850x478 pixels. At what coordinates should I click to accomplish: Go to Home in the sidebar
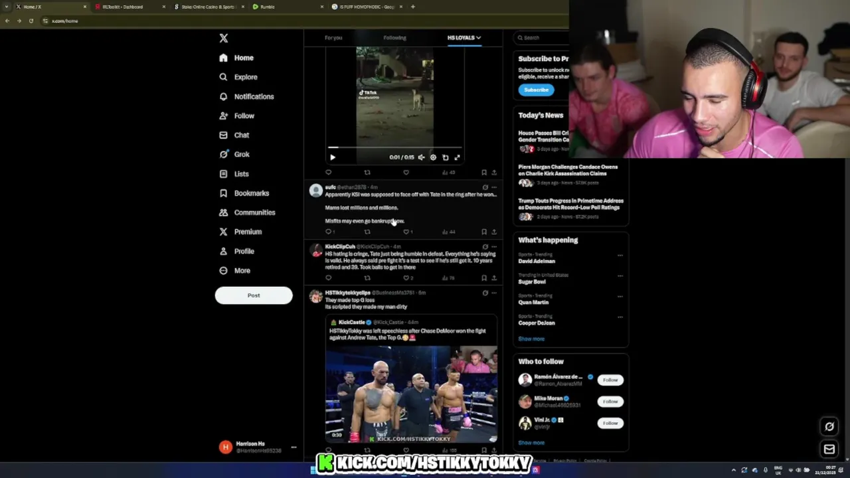click(x=236, y=58)
